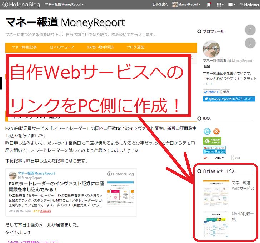
Task: Click マネー報道 MoneyReport link in embedded card
Action: [x=36, y=173]
